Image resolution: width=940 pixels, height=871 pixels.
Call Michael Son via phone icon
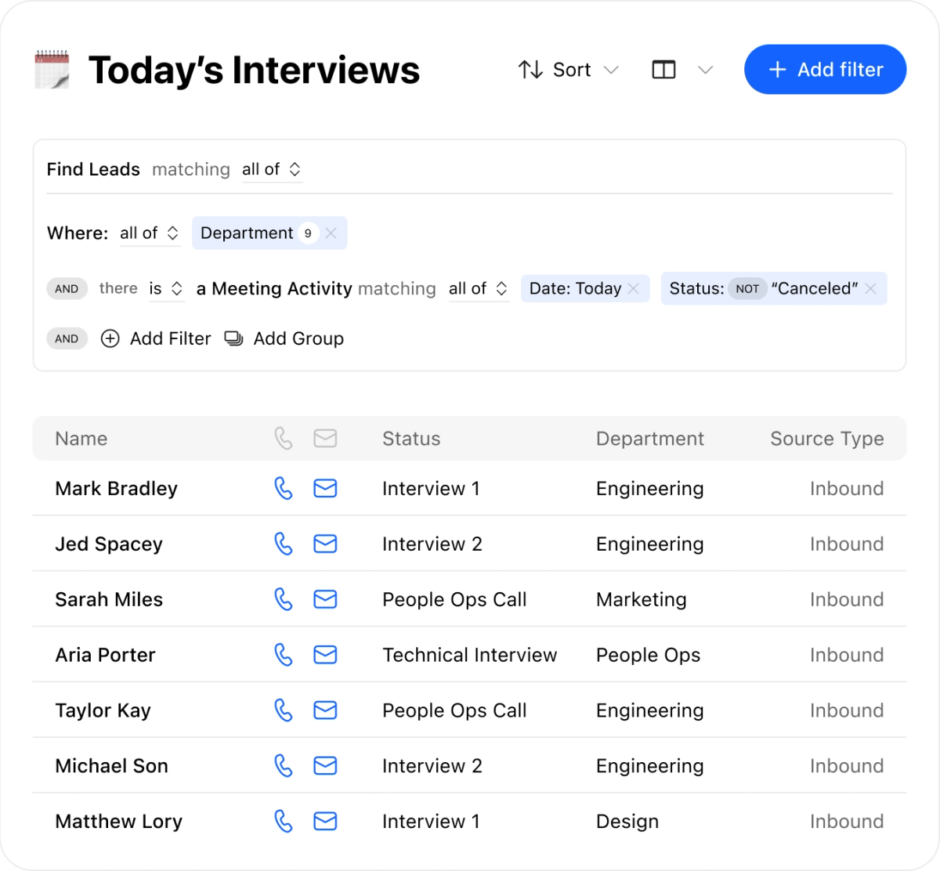(284, 766)
